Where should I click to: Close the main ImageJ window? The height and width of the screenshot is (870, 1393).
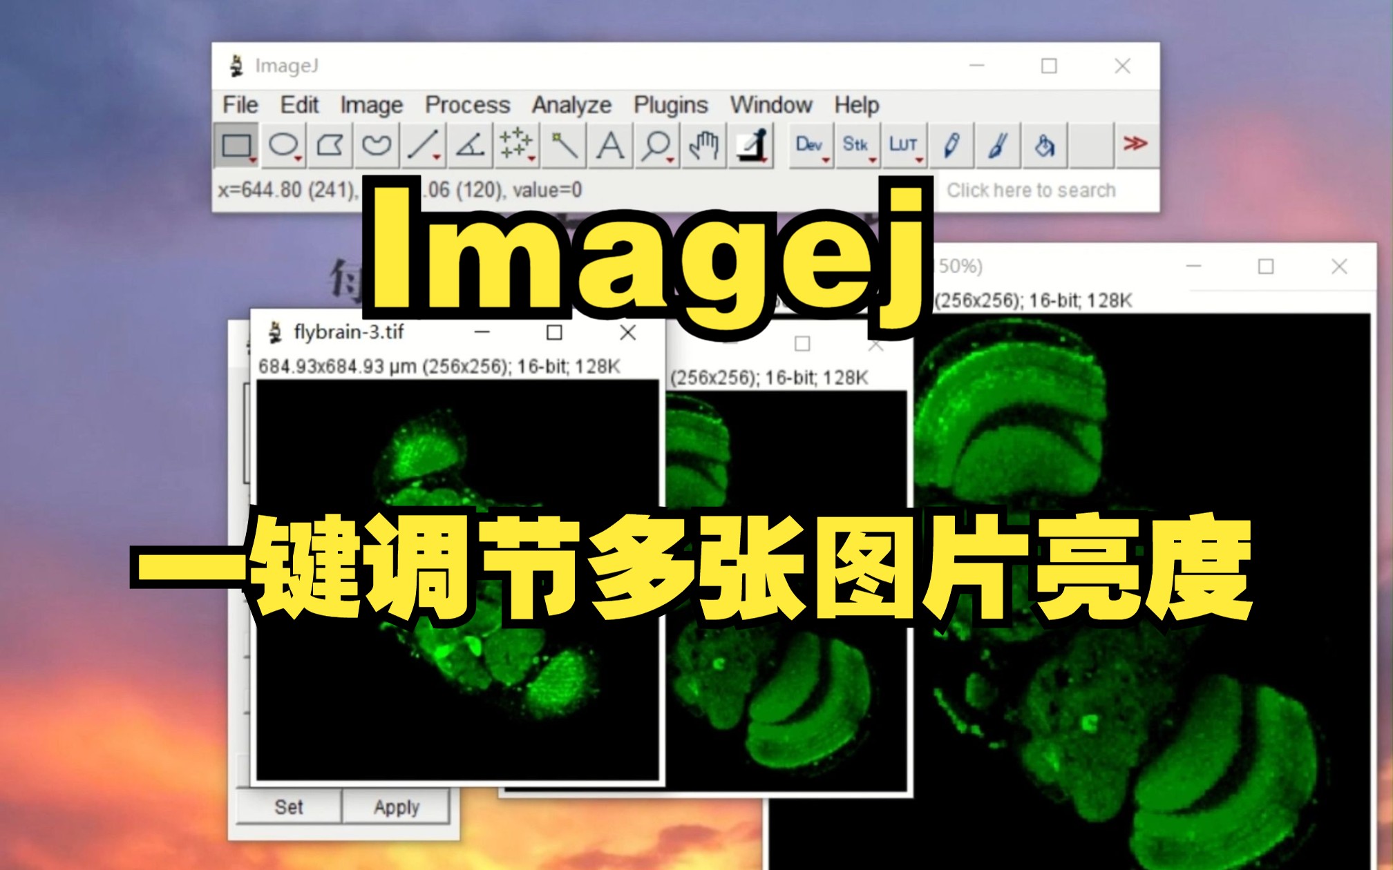tap(1122, 66)
